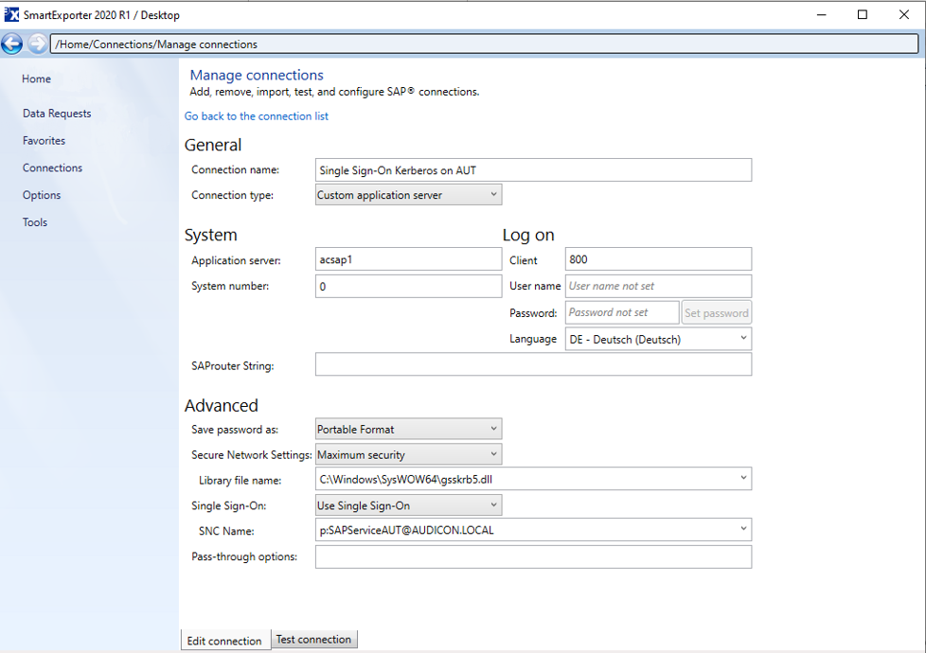Focus the path address bar
The image size is (926, 653).
coord(484,44)
